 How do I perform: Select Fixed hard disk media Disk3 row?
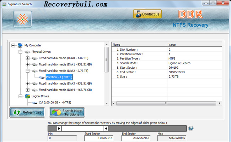[65, 84]
